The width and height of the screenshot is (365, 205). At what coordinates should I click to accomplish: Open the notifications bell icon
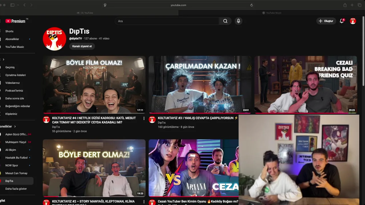[342, 21]
